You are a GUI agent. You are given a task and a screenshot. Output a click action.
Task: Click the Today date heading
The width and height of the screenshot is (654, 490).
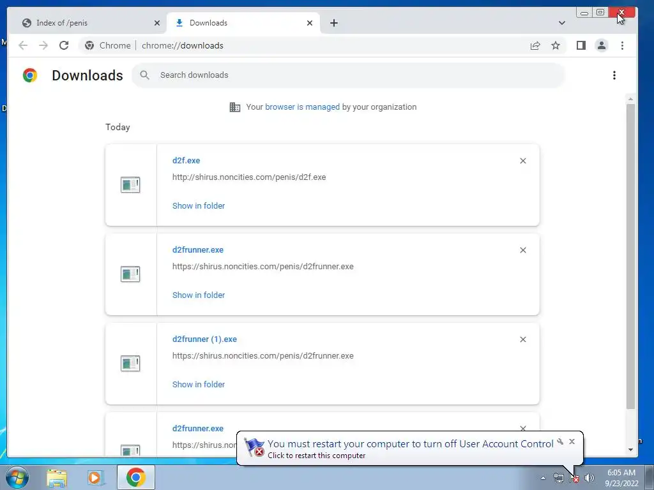[118, 127]
